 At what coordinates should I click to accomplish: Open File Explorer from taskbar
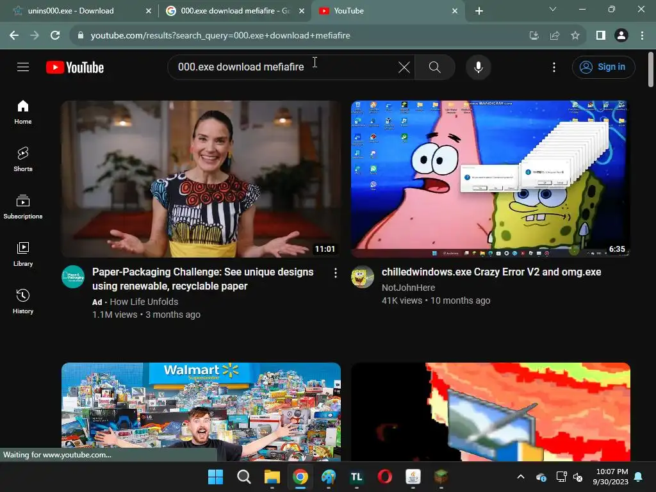[x=272, y=477]
